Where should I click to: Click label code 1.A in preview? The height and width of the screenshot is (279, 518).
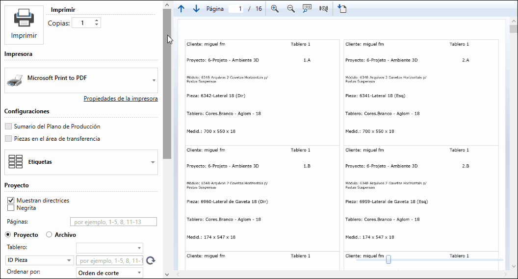tap(307, 60)
